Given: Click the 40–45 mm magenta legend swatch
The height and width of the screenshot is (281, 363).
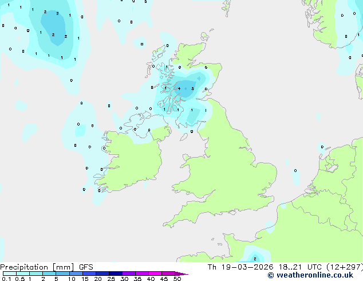Looking at the screenshot, I should tap(155, 274).
